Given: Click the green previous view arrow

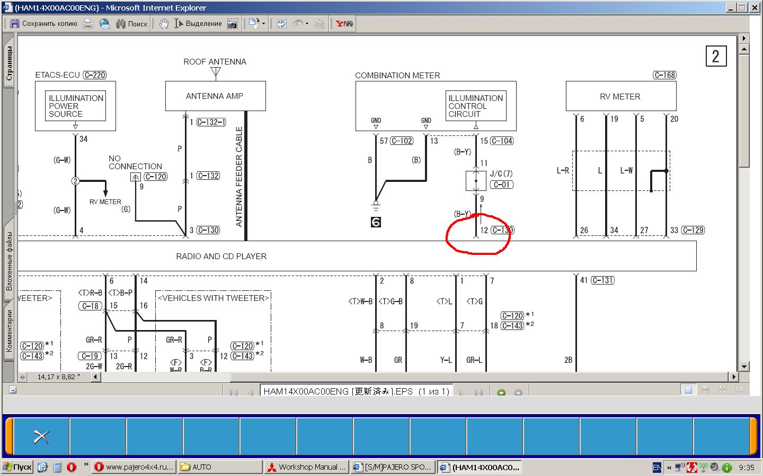Looking at the screenshot, I should 501,392.
